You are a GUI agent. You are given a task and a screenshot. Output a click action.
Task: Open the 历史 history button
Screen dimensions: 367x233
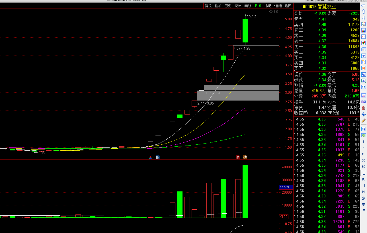(228, 6)
